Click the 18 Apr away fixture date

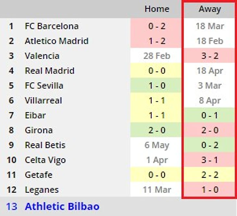(209, 71)
